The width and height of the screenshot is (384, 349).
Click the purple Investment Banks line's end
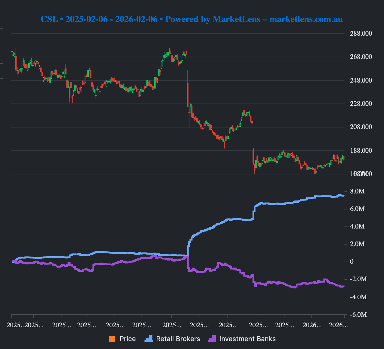(343, 286)
